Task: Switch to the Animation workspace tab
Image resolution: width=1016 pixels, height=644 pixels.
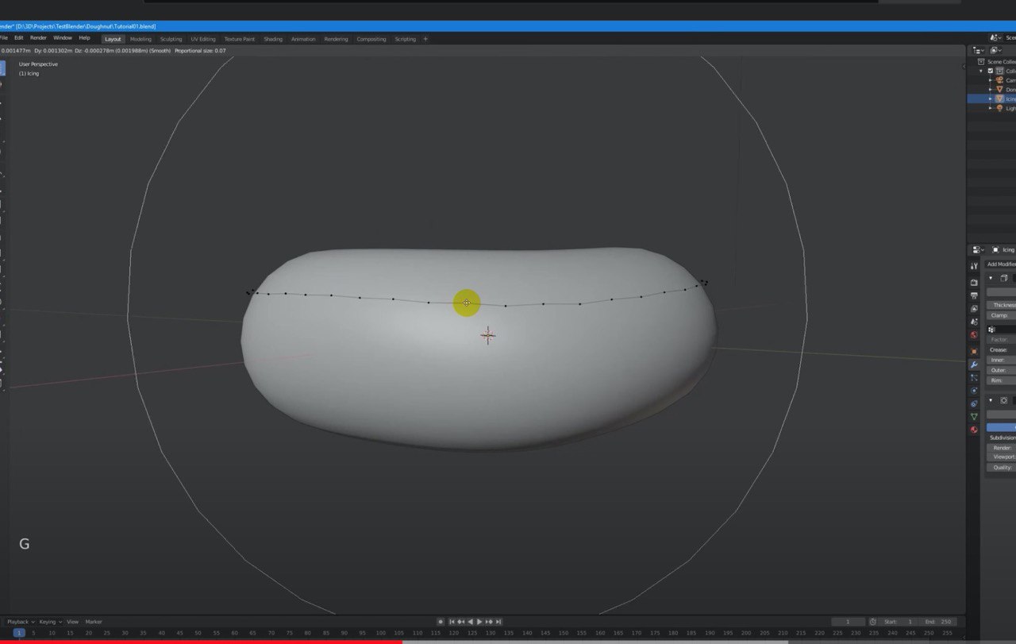Action: 303,39
